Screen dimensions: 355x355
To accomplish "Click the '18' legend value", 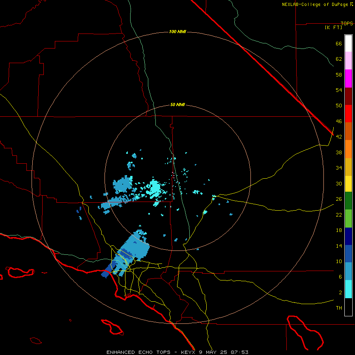I will [x=339, y=230].
